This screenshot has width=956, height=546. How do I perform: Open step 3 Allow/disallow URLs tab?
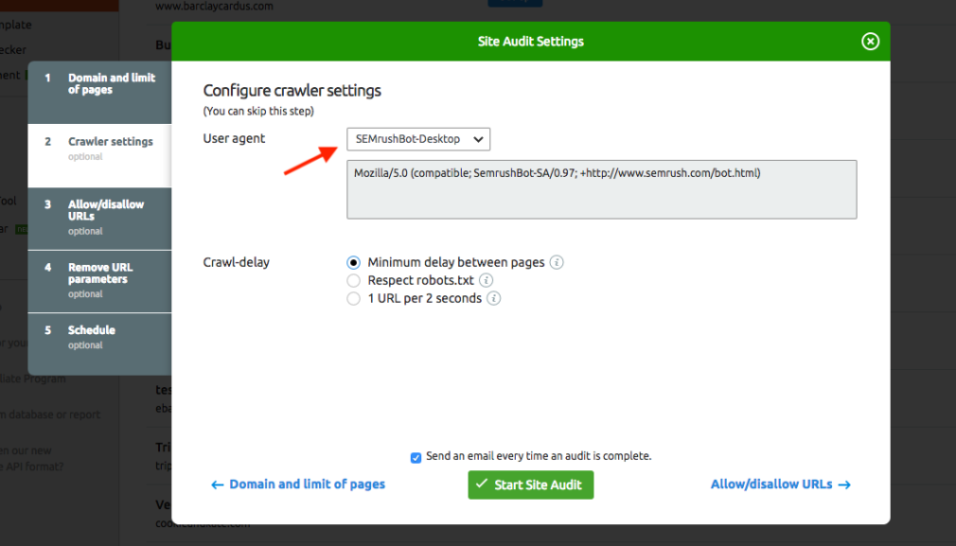point(100,219)
